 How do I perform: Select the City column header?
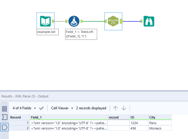[160, 117]
